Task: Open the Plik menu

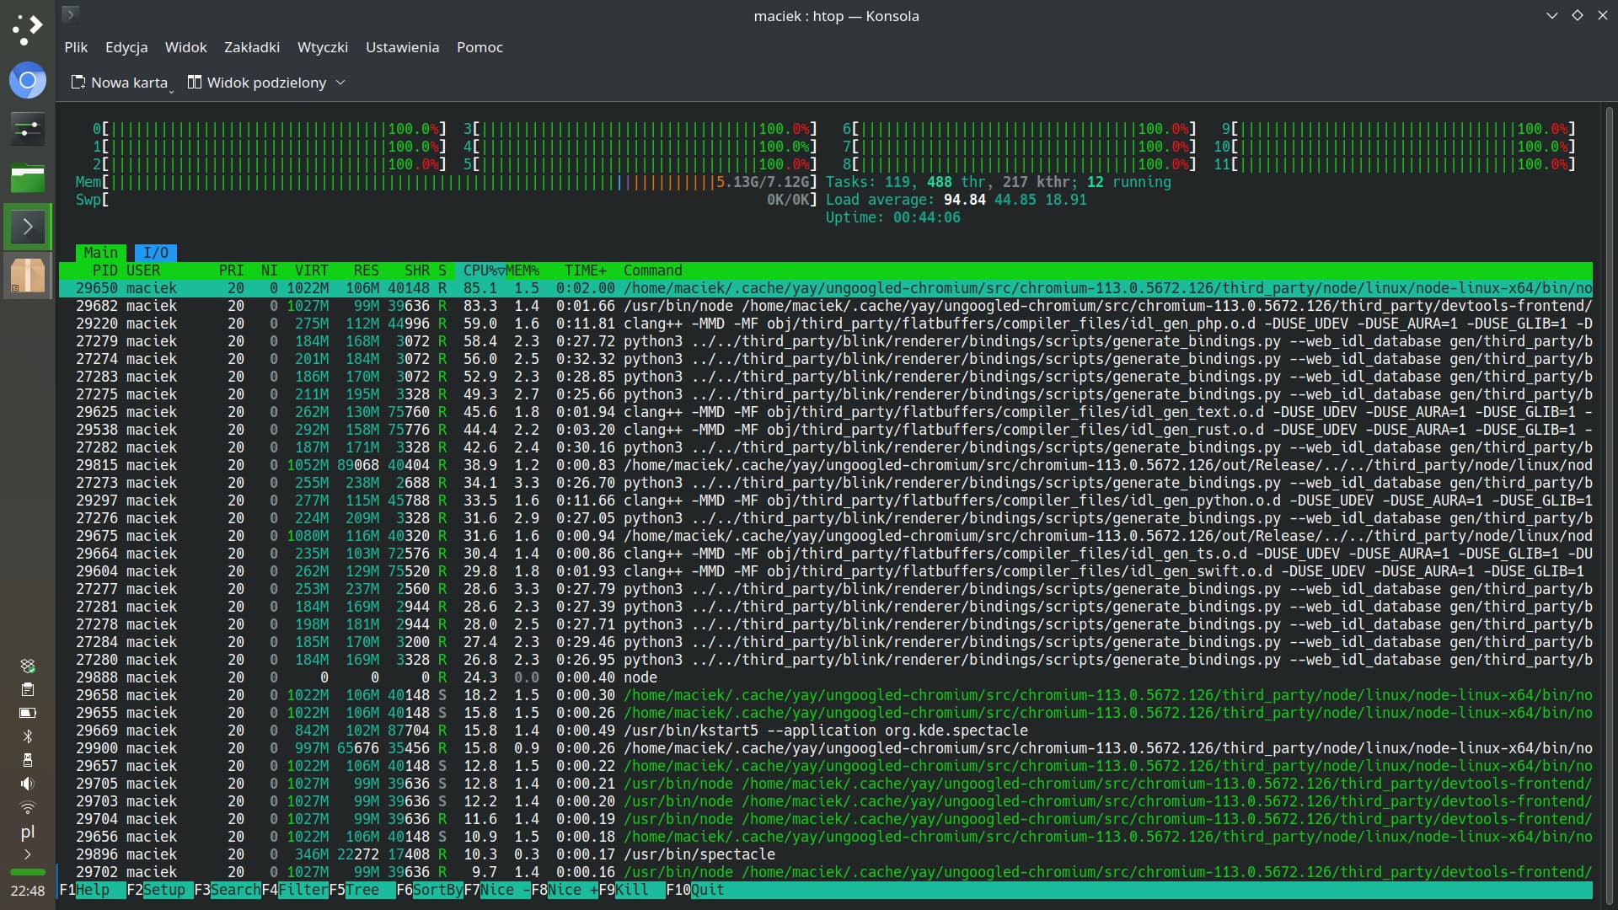Action: (x=76, y=47)
